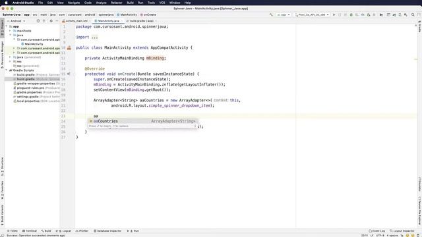Select MainActivity in project tree

(x=32, y=44)
